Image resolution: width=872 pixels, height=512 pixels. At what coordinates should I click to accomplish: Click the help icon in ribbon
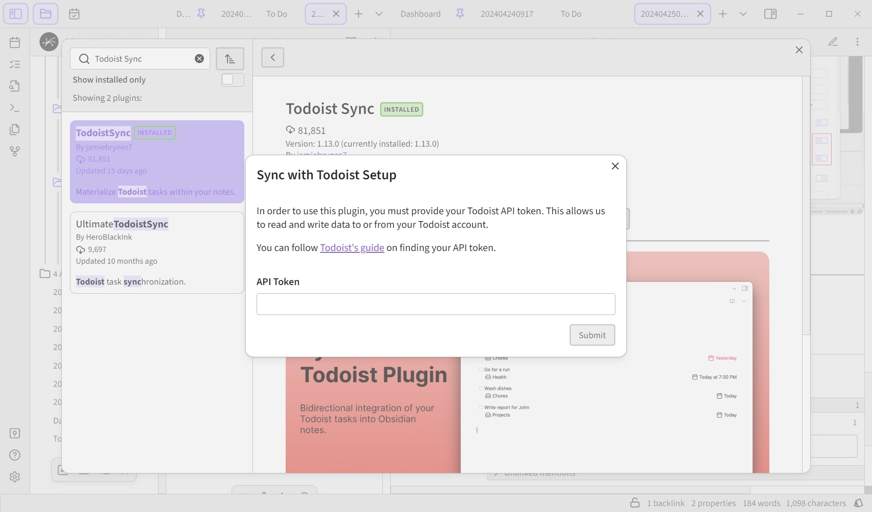(15, 455)
